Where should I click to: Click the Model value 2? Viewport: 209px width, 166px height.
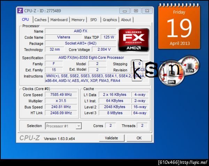coord(97,64)
